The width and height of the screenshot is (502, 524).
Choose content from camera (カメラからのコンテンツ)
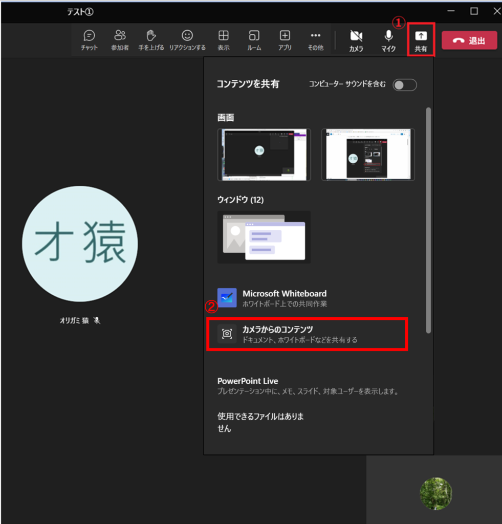coord(307,334)
